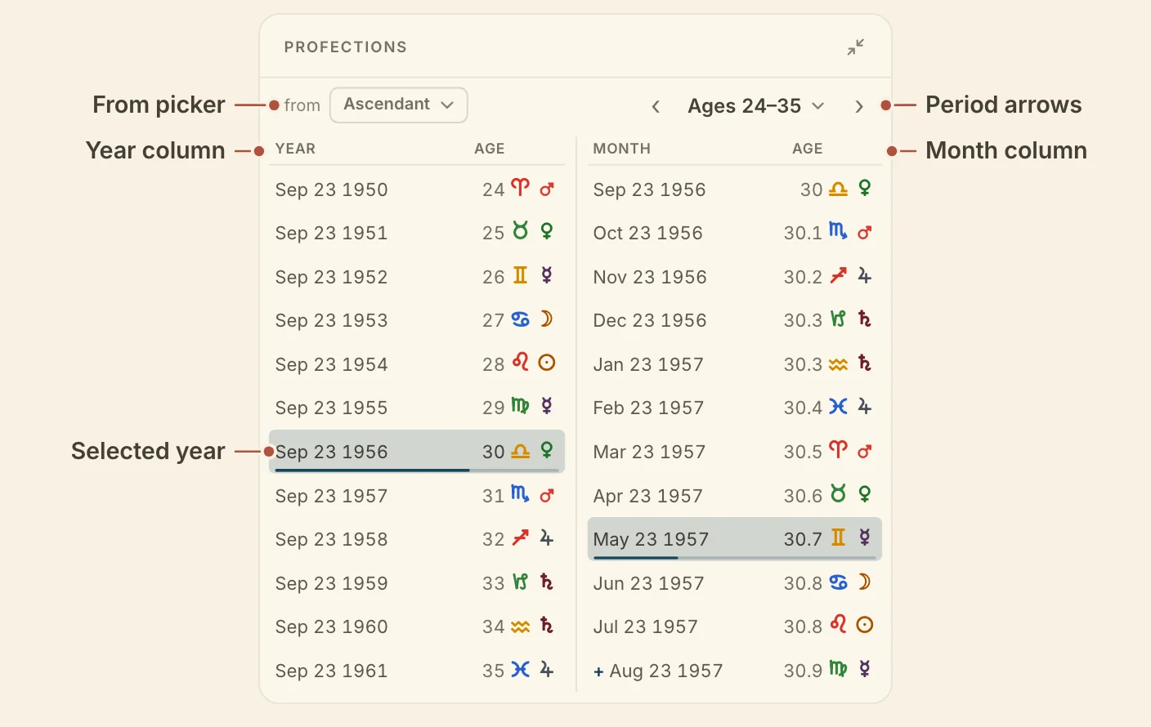
Task: Click the age value 30.8 for Jun 23 1957
Action: (803, 583)
